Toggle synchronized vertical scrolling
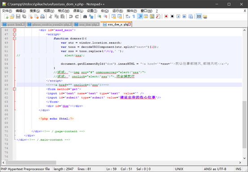 click(113, 17)
